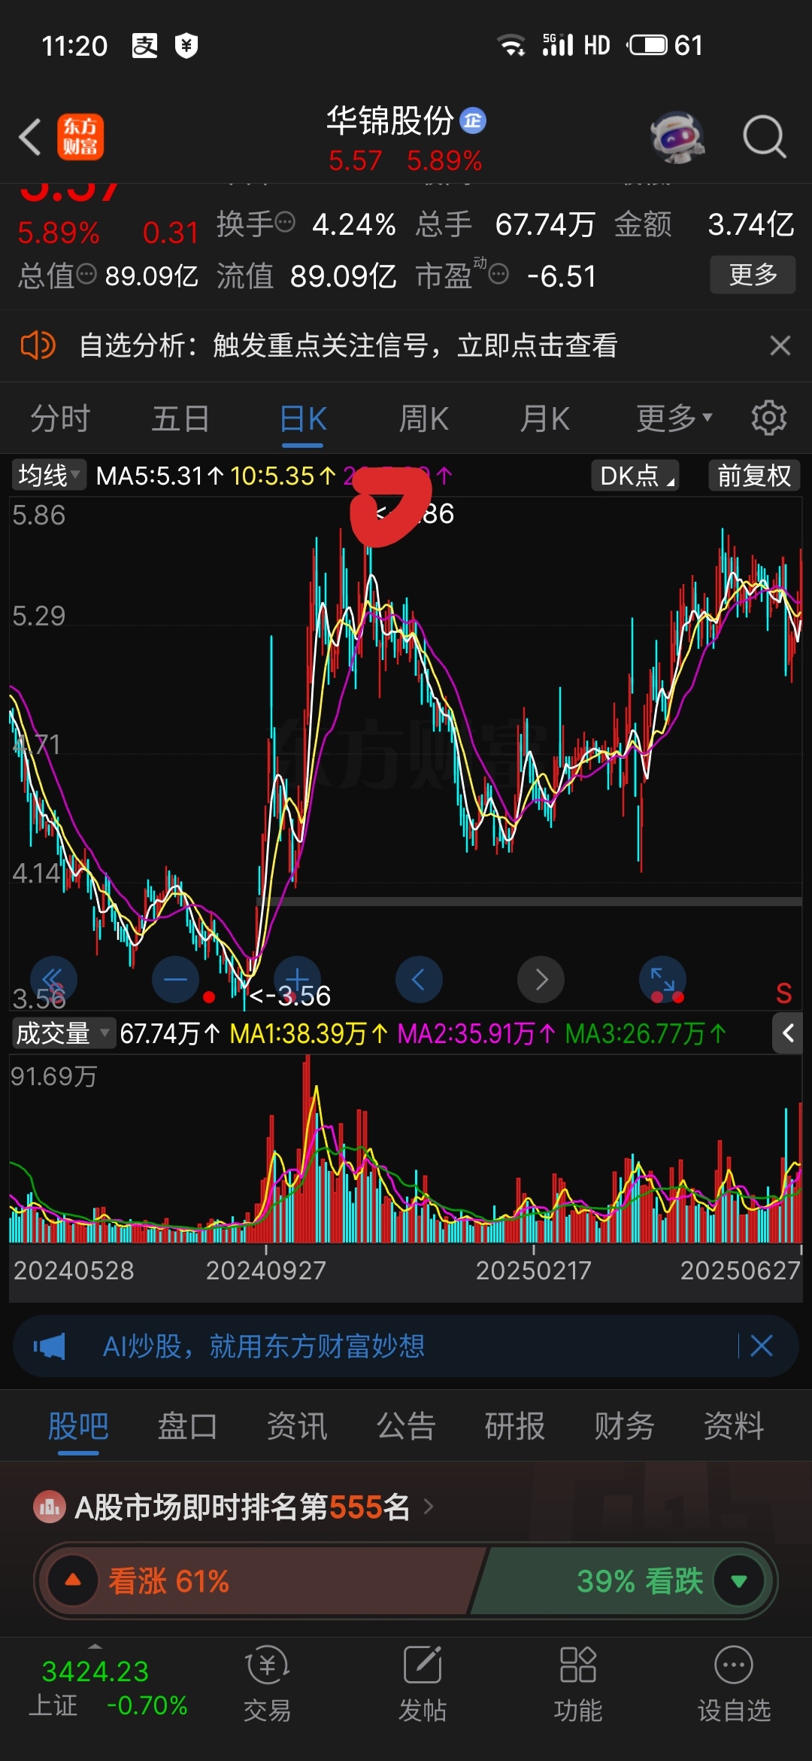Image resolution: width=812 pixels, height=1761 pixels.
Task: Open the 资料 tab
Action: pos(734,1426)
